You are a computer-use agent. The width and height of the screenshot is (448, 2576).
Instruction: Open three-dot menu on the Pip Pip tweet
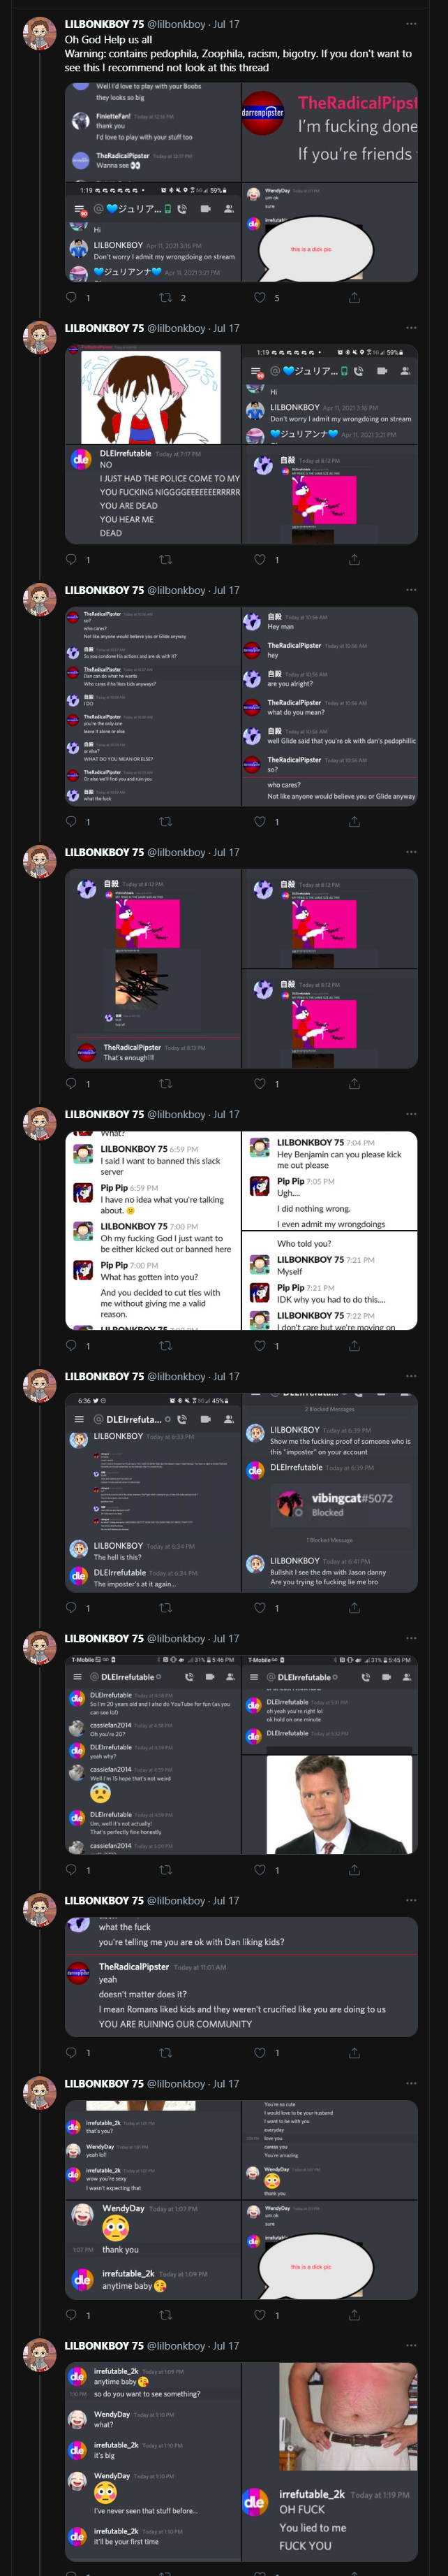[411, 1114]
